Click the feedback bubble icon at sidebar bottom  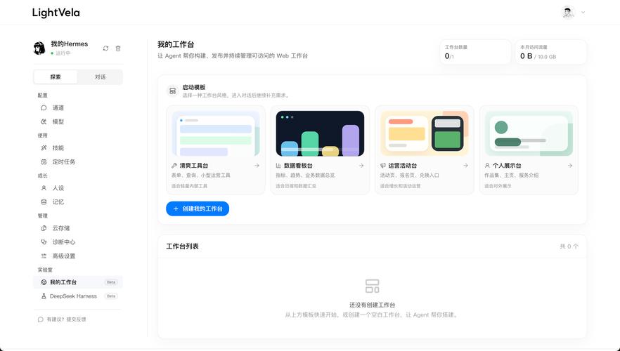coord(40,319)
